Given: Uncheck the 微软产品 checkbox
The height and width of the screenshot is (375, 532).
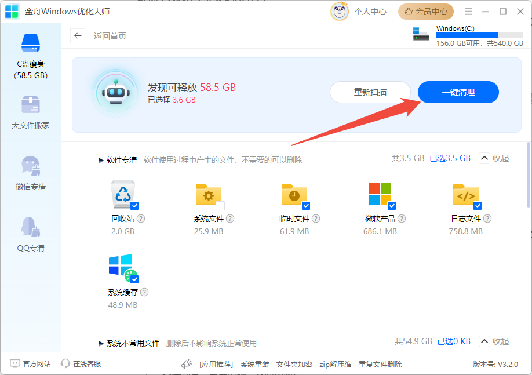Looking at the screenshot, I should [392, 206].
